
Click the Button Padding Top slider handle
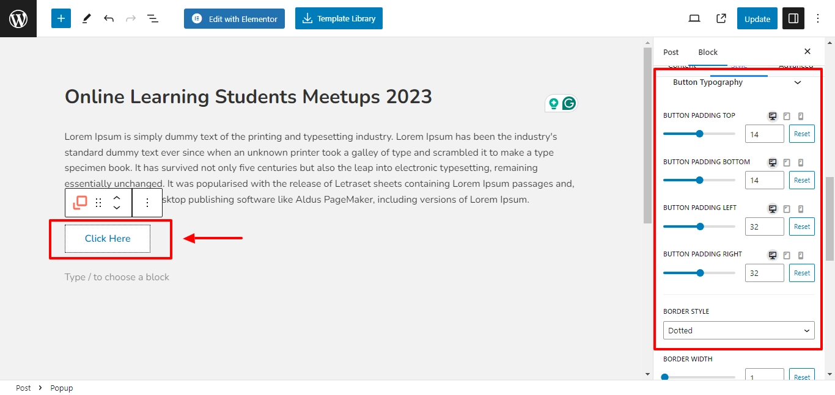click(699, 134)
